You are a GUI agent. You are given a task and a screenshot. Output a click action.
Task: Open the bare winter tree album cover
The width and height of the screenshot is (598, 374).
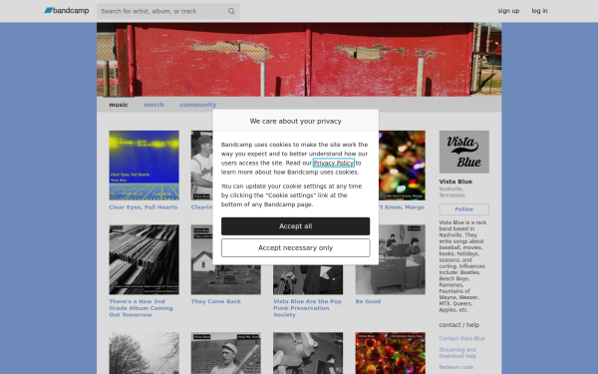pyautogui.click(x=144, y=353)
